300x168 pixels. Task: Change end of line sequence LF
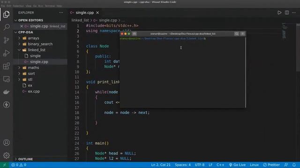tap(210, 165)
